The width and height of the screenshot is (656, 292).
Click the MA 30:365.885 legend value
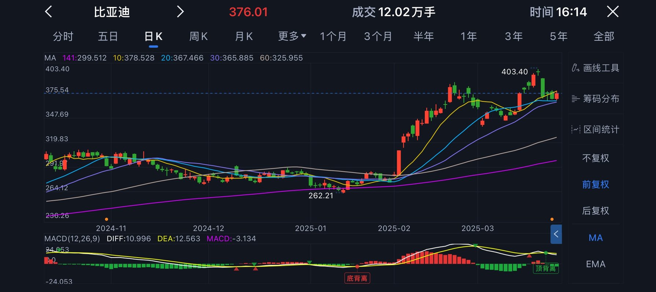[232, 58]
